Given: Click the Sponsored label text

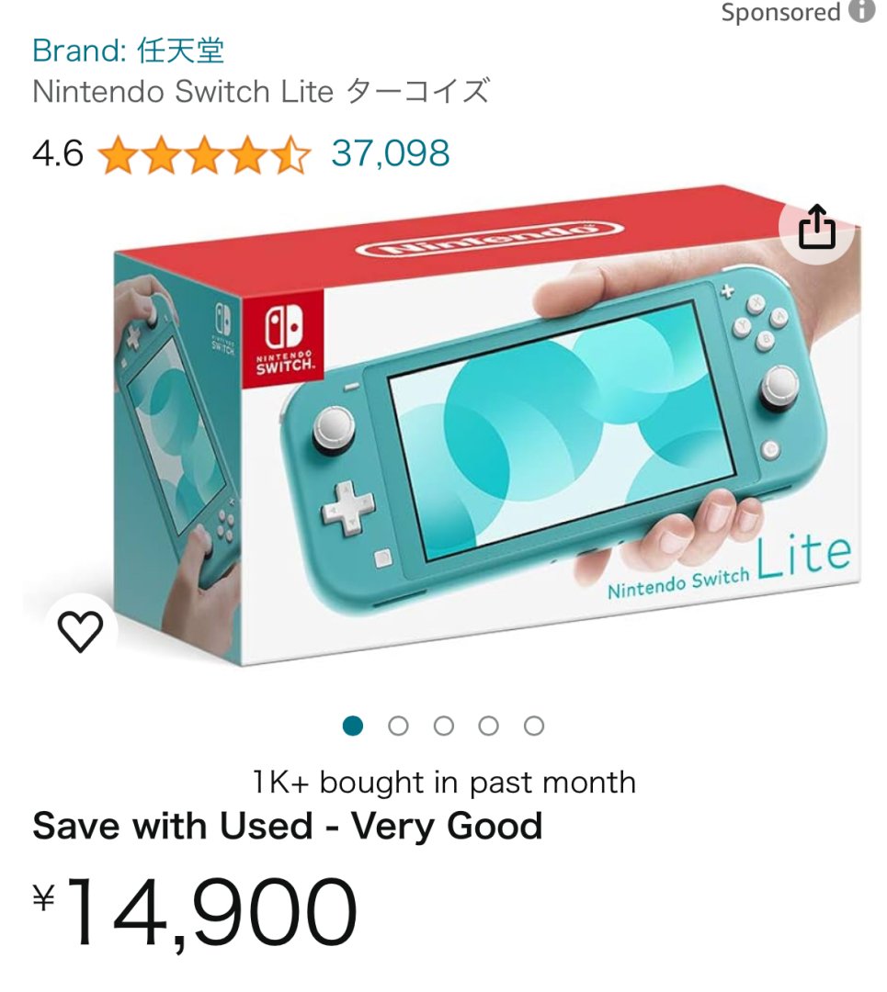Looking at the screenshot, I should 780,13.
